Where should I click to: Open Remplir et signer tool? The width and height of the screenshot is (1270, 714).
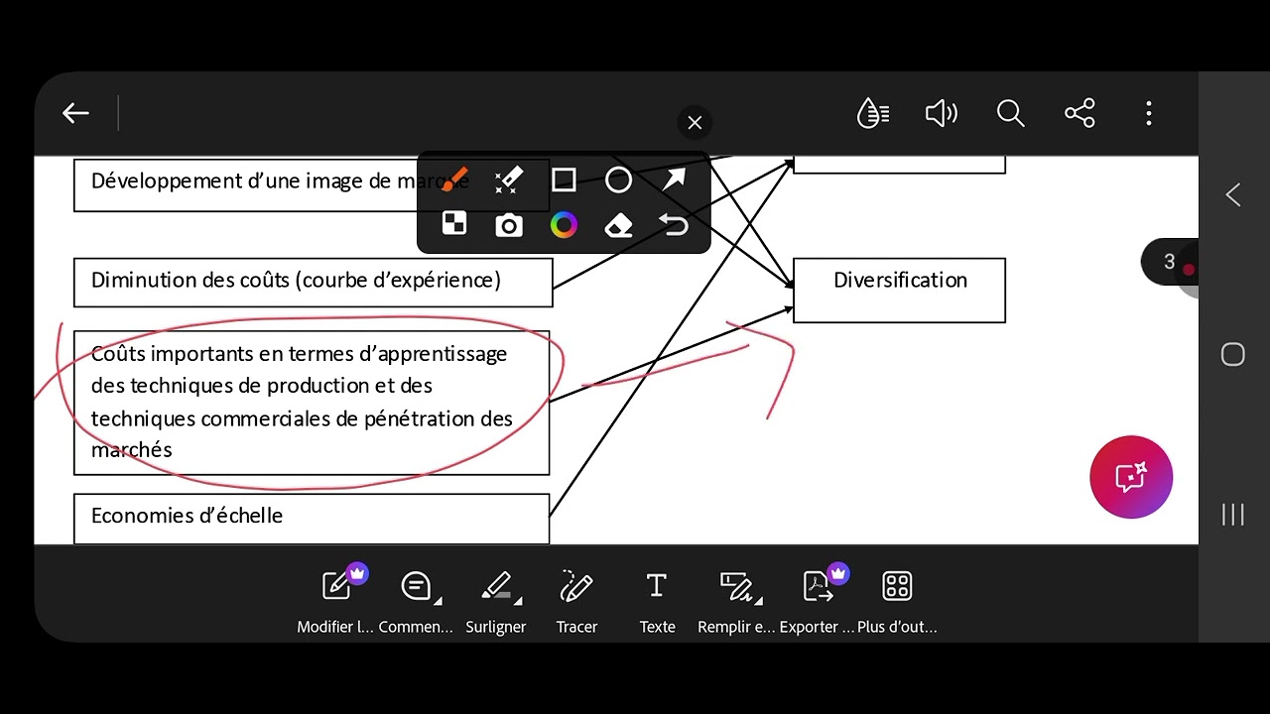coord(736,599)
